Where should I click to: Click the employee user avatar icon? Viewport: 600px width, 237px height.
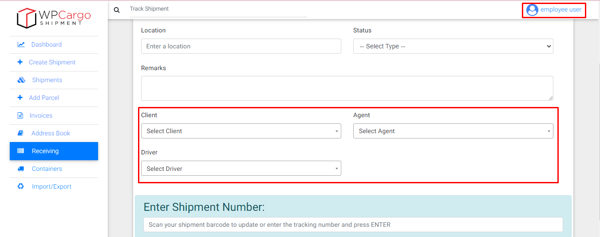pos(532,10)
